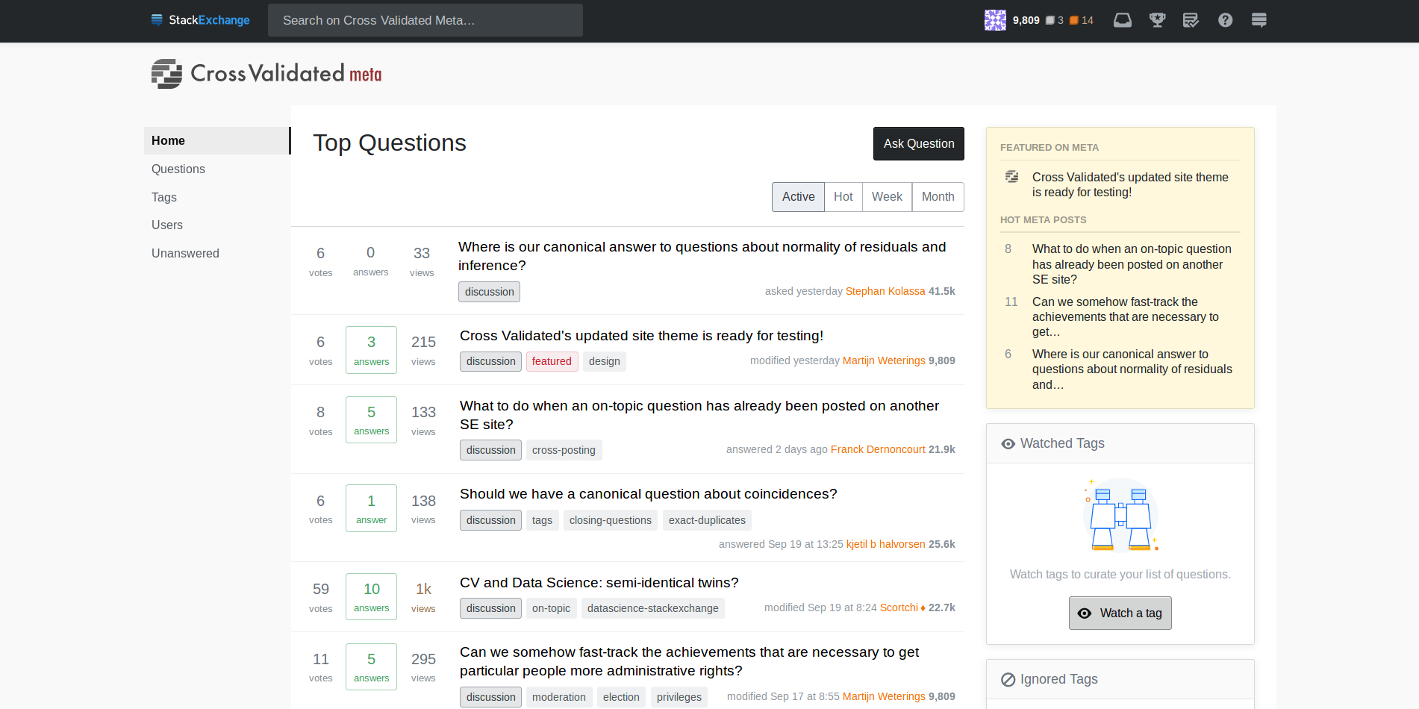This screenshot has width=1419, height=709.
Task: Click the Ignored Tags ban icon
Action: click(x=1008, y=680)
